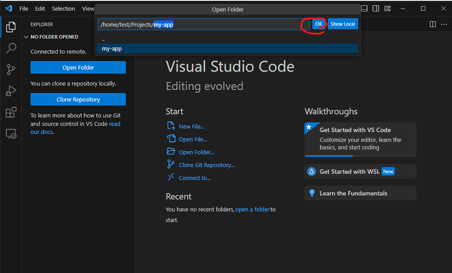Screen dimensions: 452x273
Task: Click the Open Folder... start link
Action: pyautogui.click(x=196, y=152)
